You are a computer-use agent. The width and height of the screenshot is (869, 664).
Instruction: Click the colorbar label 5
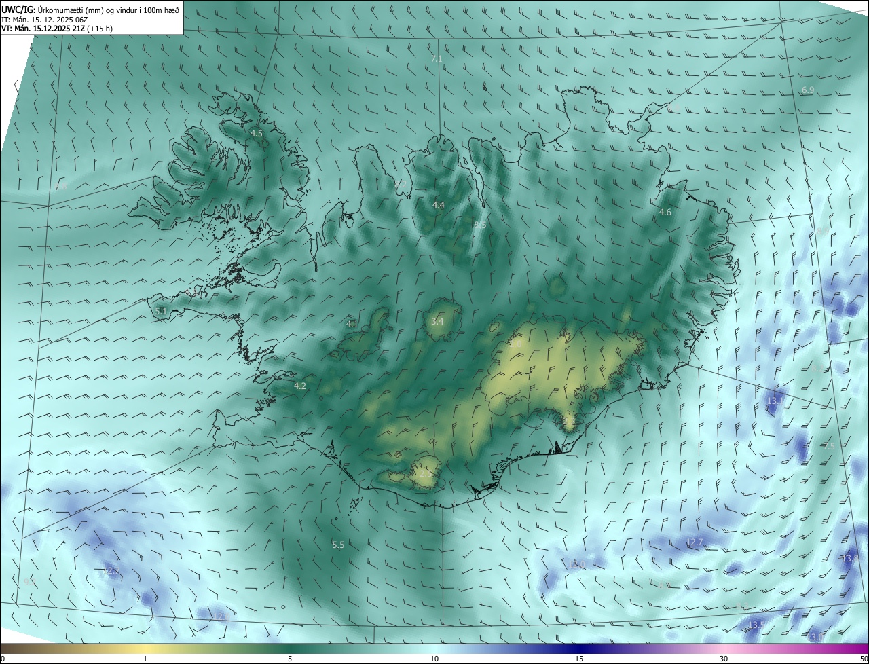pos(290,659)
